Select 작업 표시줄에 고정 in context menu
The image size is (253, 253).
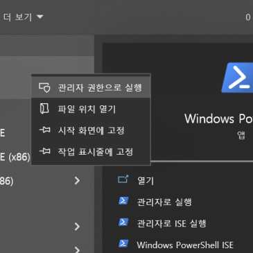tap(91, 152)
